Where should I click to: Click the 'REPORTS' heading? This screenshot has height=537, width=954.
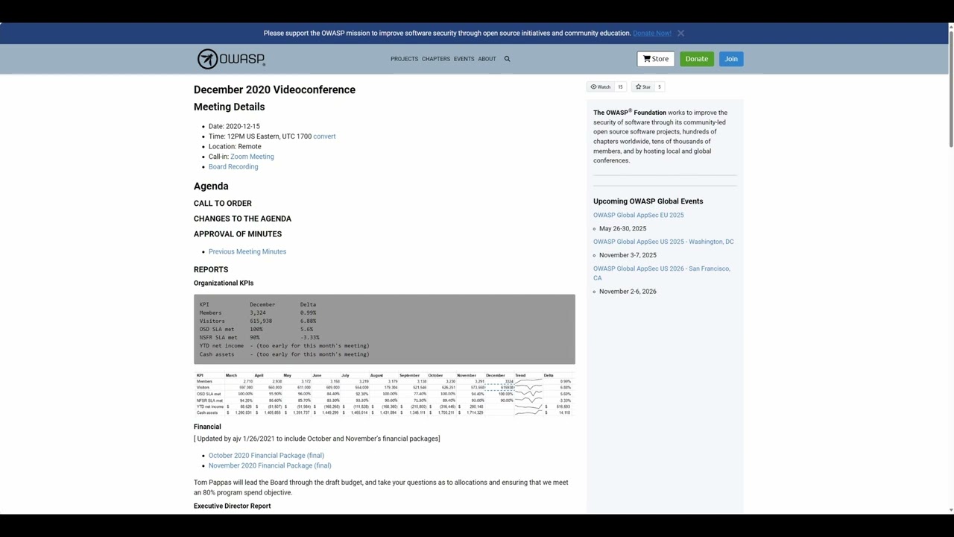[211, 269]
